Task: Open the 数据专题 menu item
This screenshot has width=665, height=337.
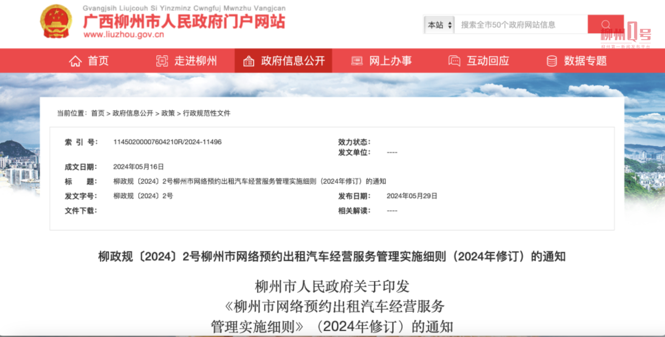Action: tap(585, 61)
